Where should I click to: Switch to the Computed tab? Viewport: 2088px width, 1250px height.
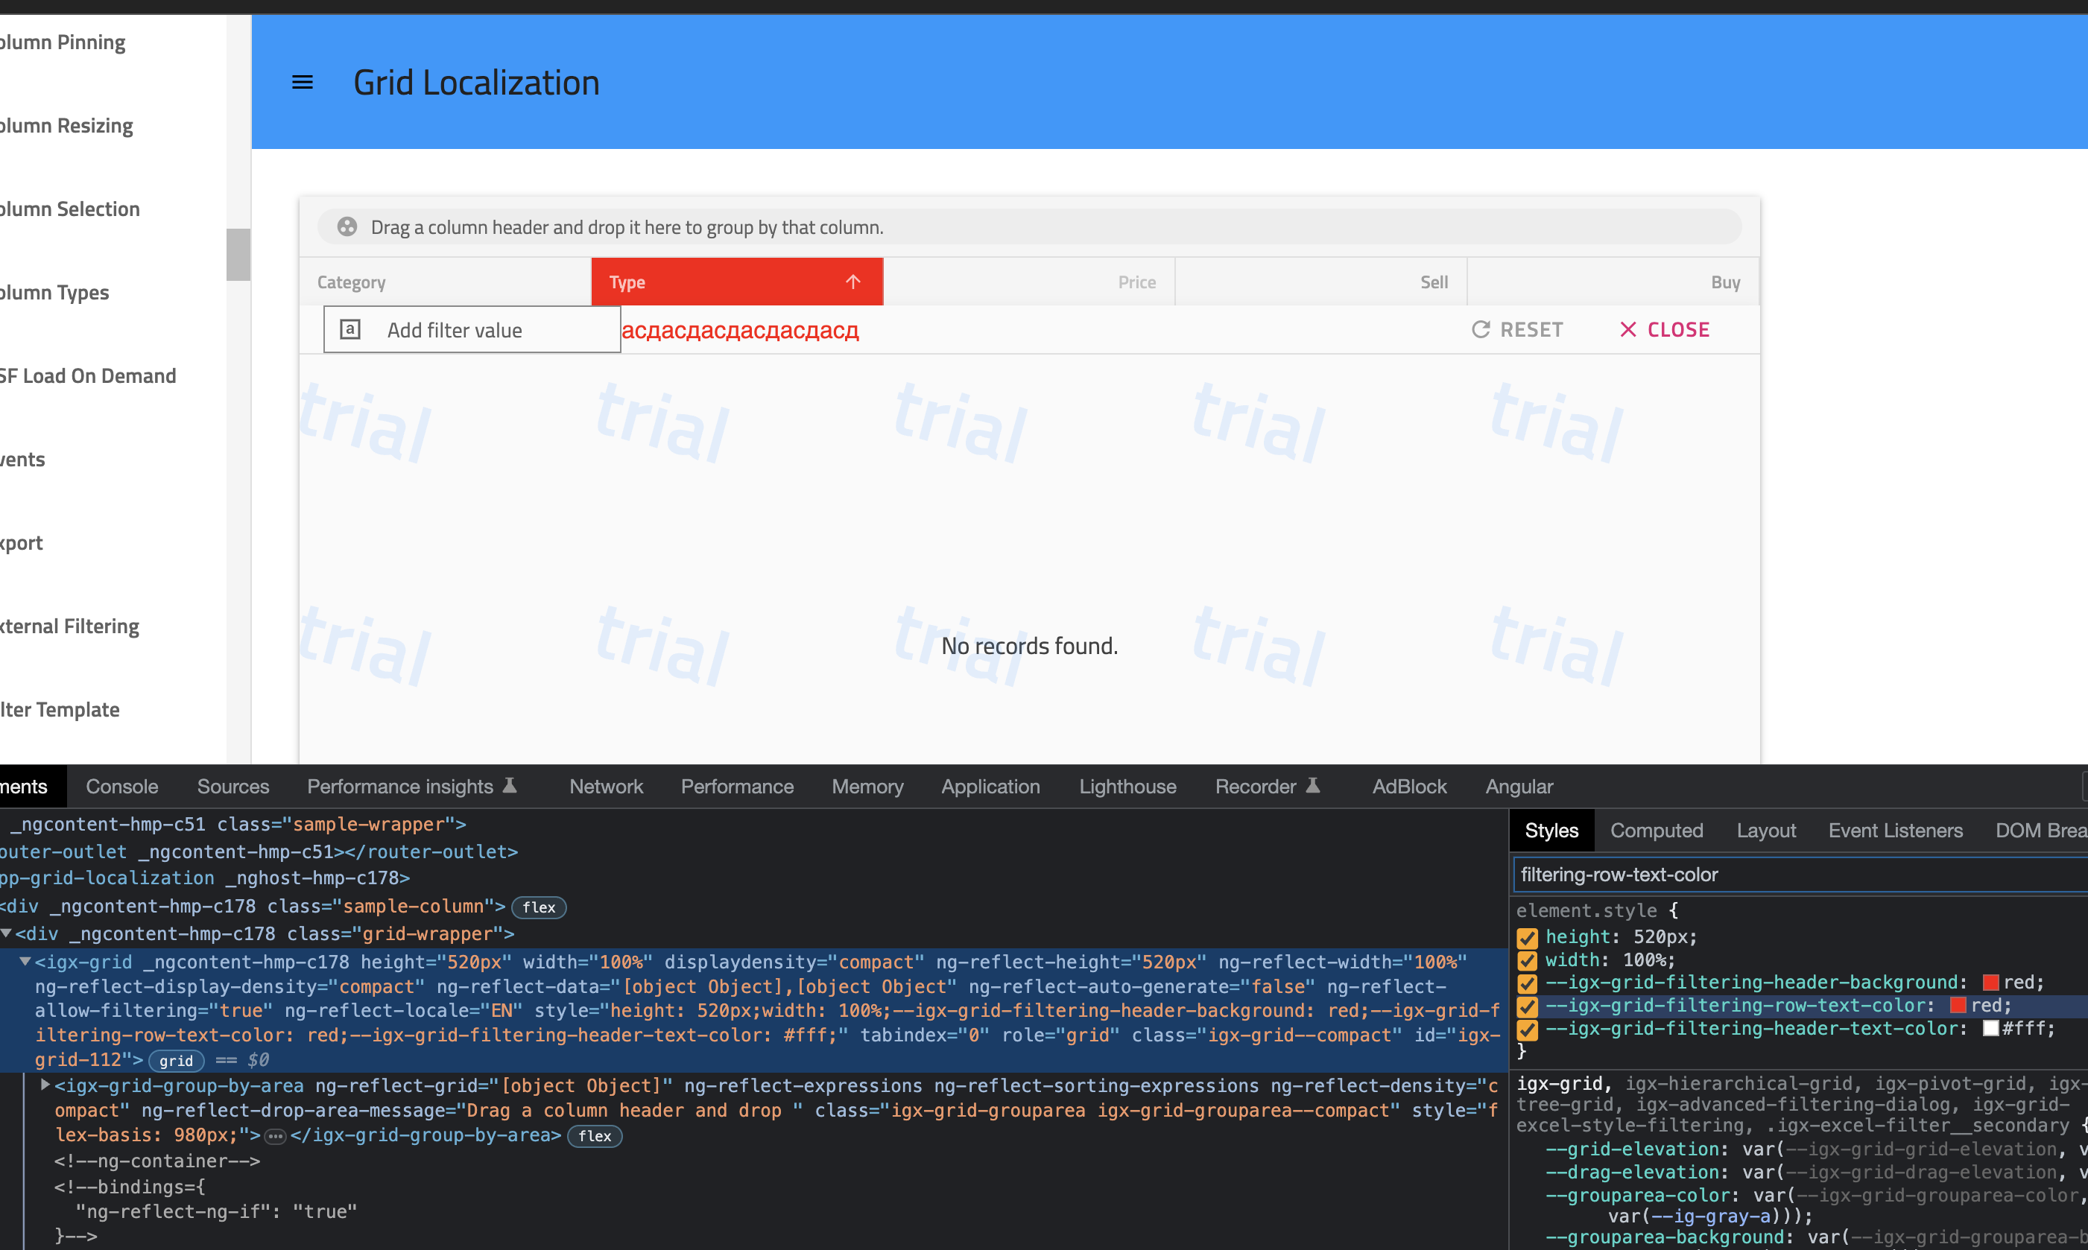[1656, 830]
